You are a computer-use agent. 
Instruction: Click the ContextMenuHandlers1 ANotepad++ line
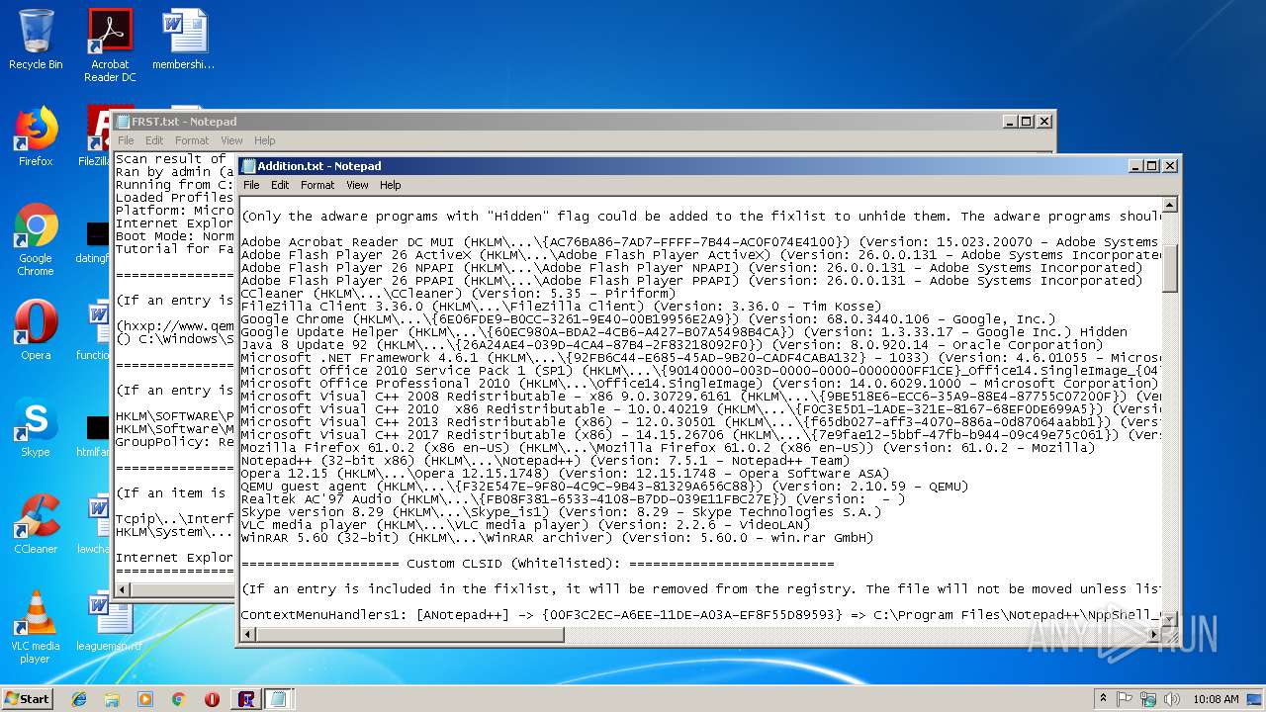[x=700, y=615]
